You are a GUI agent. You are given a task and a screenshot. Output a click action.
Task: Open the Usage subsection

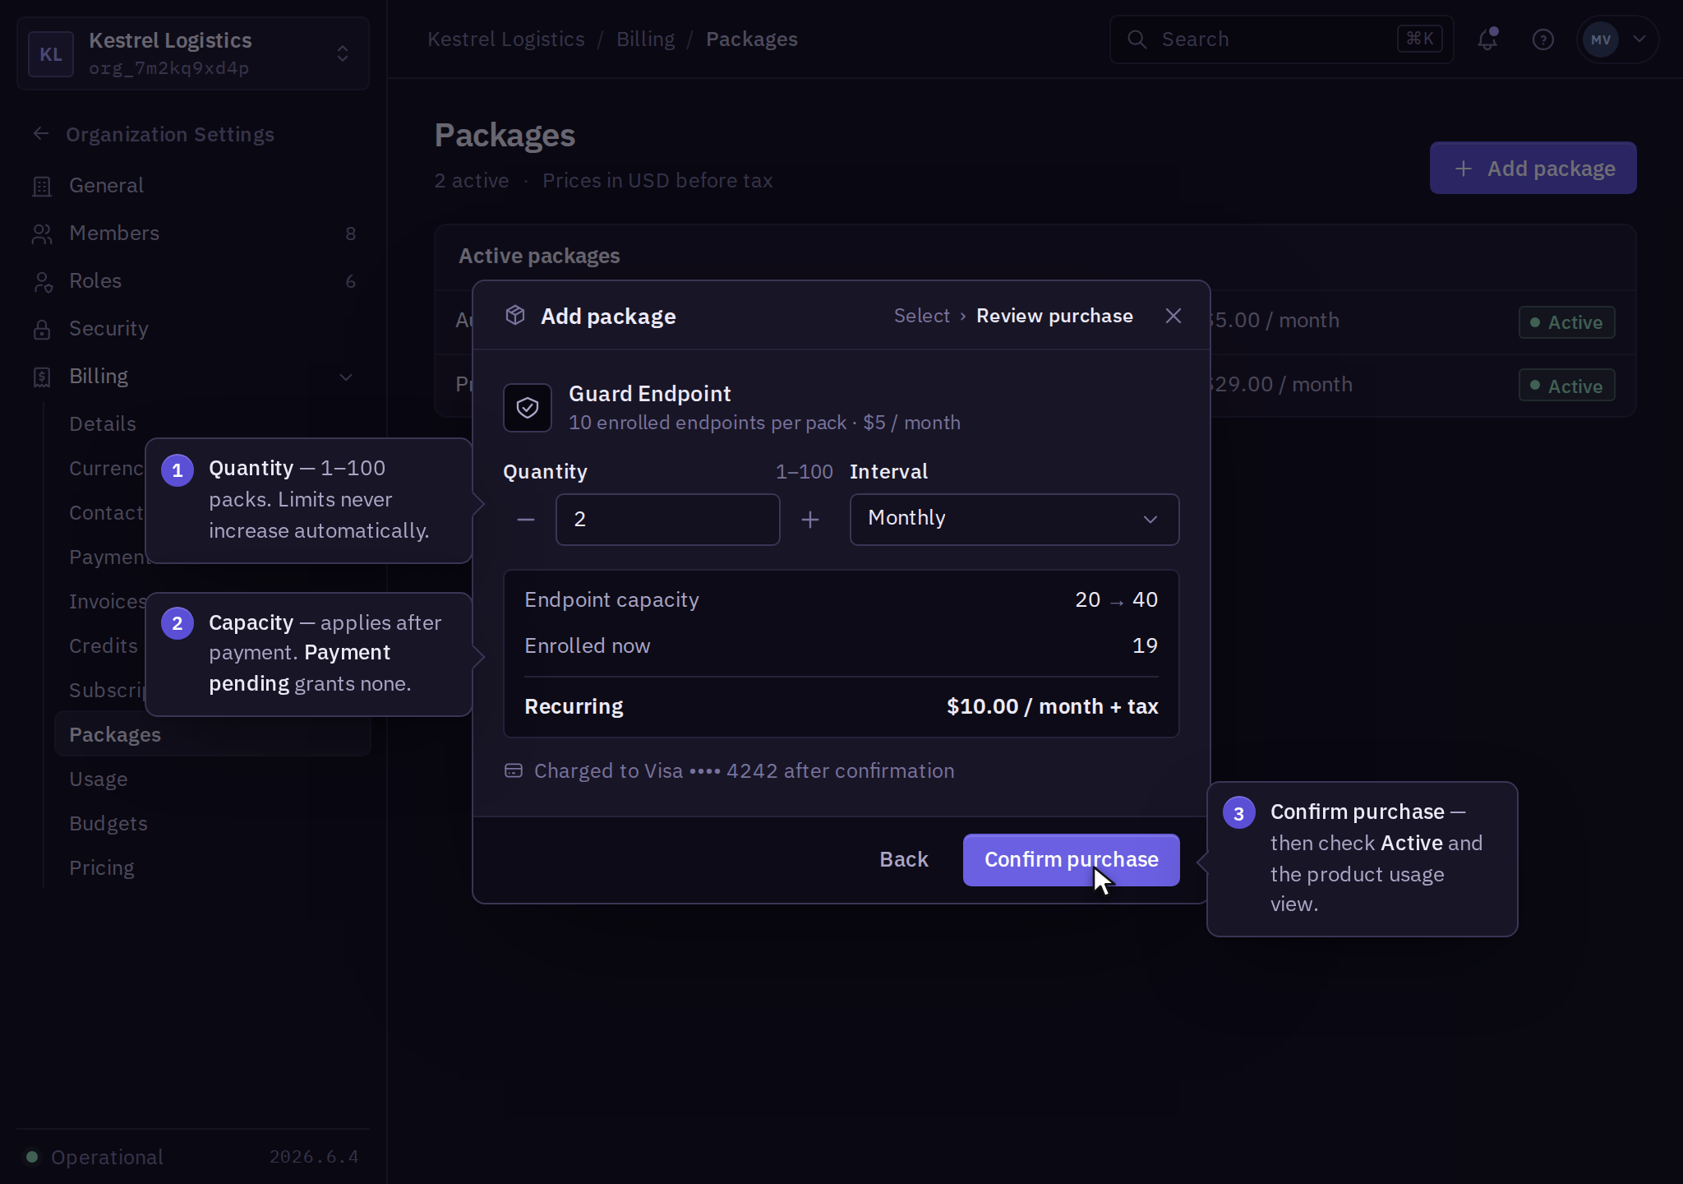click(213, 779)
